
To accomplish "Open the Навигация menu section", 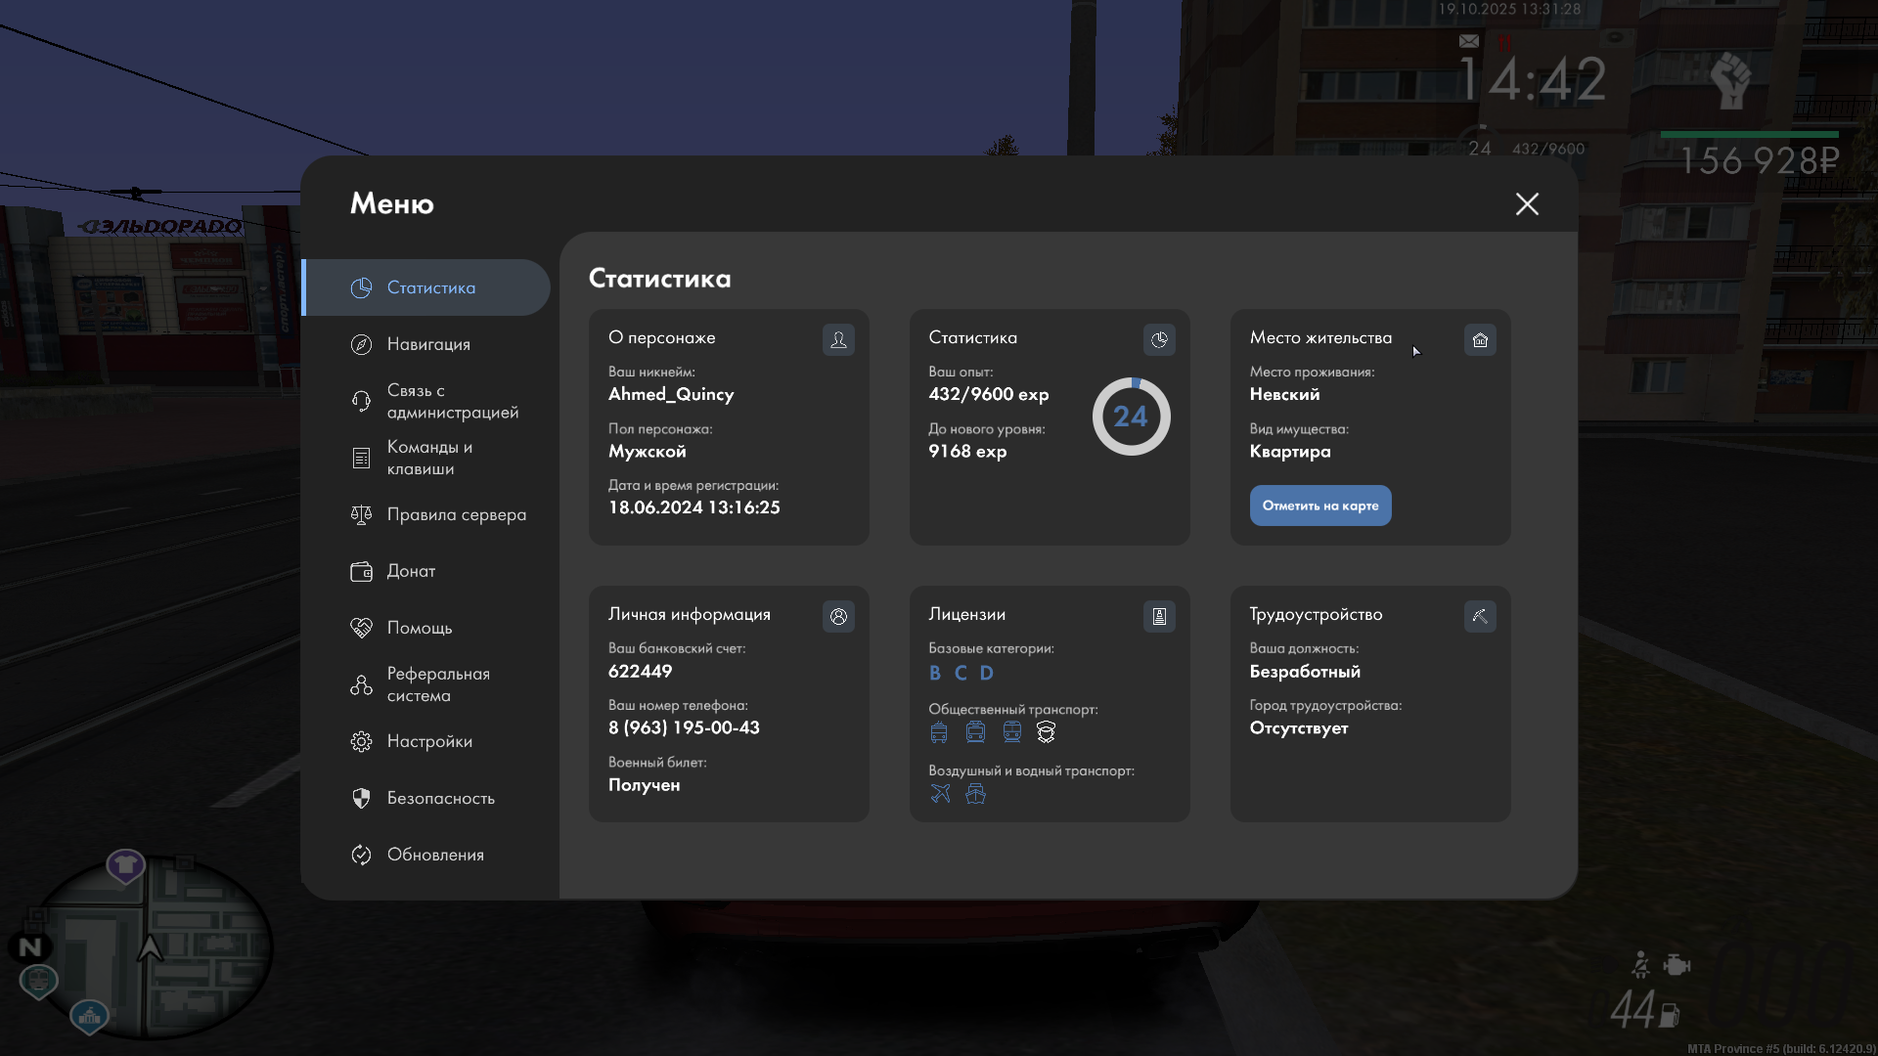I will click(428, 344).
